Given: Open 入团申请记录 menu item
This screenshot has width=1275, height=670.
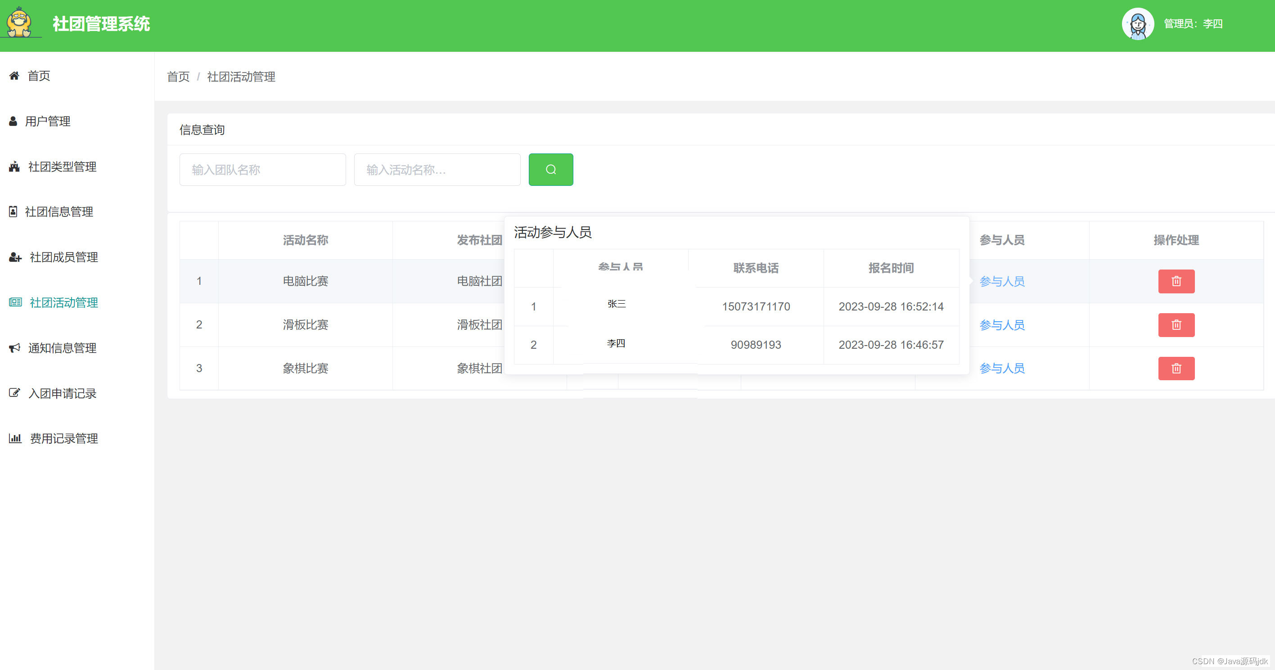Looking at the screenshot, I should [x=62, y=393].
